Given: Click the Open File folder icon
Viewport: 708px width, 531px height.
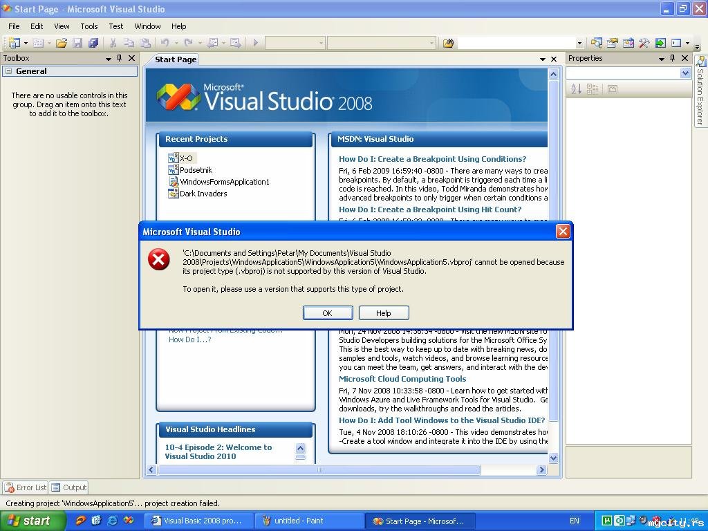Looking at the screenshot, I should [x=62, y=43].
